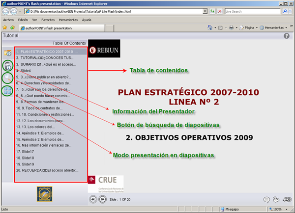
Task: Select slide 2 TUTORIAL in contents list
Action: point(44,57)
